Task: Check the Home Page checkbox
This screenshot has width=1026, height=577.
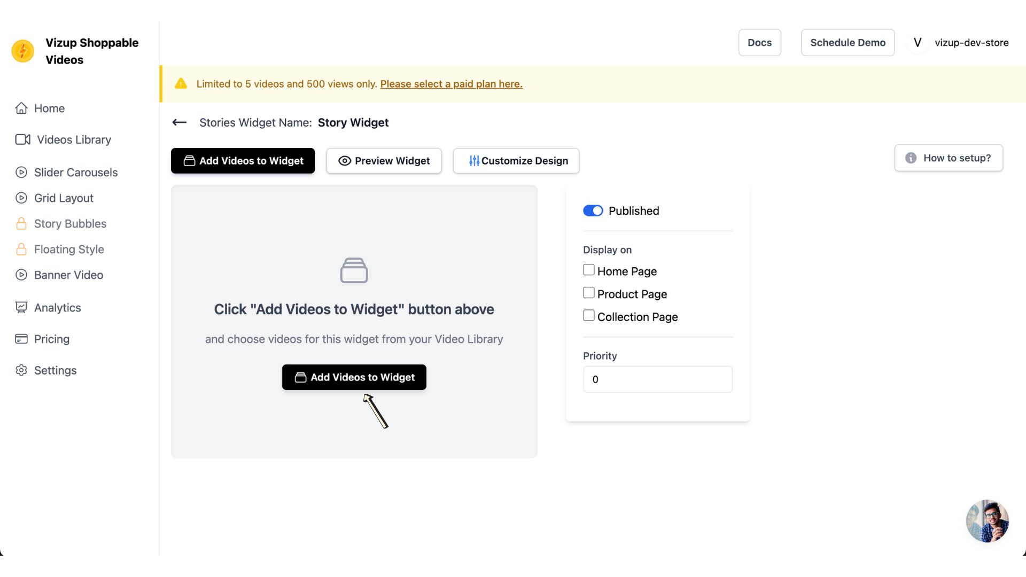Action: point(589,270)
